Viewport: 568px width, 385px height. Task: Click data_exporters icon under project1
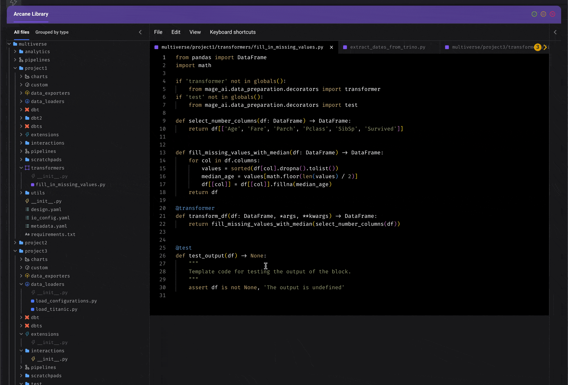pos(27,93)
